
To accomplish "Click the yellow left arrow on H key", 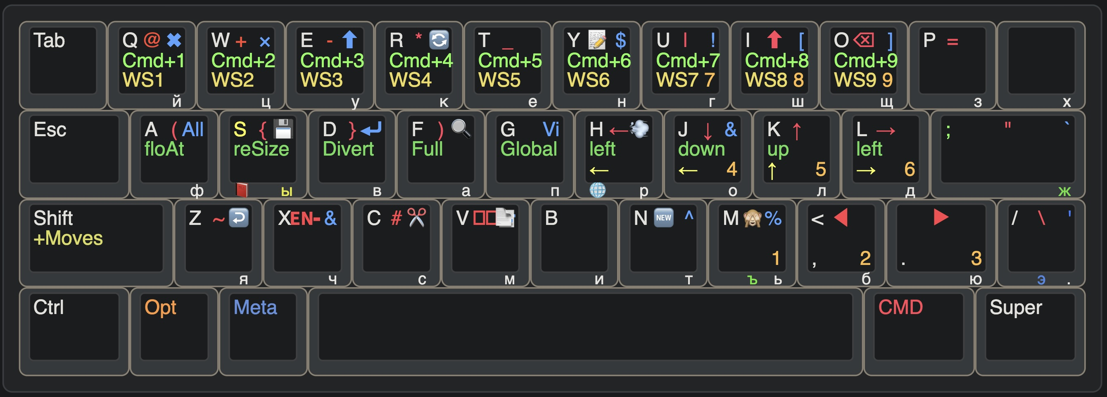I will 599,171.
